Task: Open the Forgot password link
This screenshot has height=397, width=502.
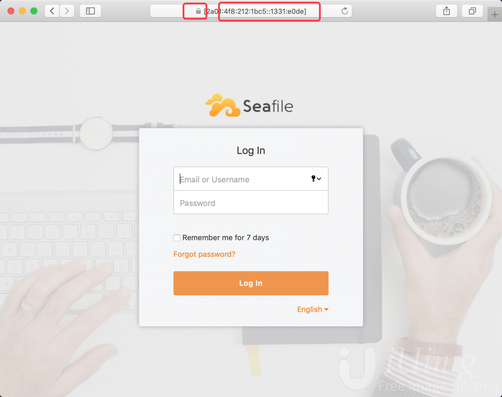Action: pyautogui.click(x=204, y=254)
